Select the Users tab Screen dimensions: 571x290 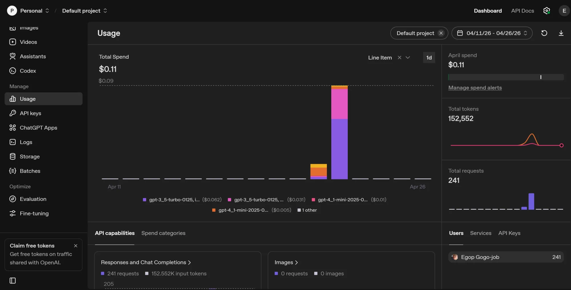click(x=456, y=233)
